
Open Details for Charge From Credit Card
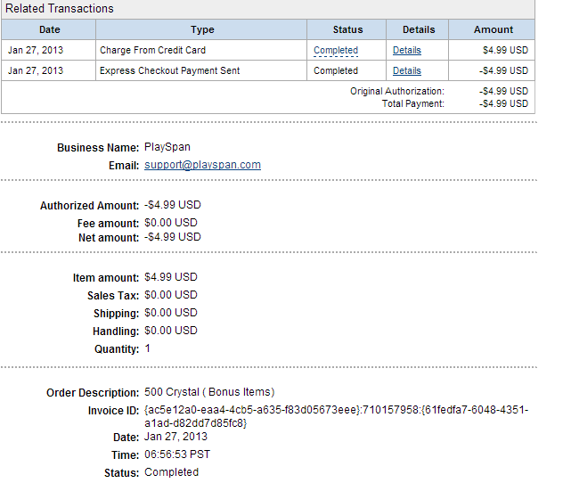click(x=407, y=51)
